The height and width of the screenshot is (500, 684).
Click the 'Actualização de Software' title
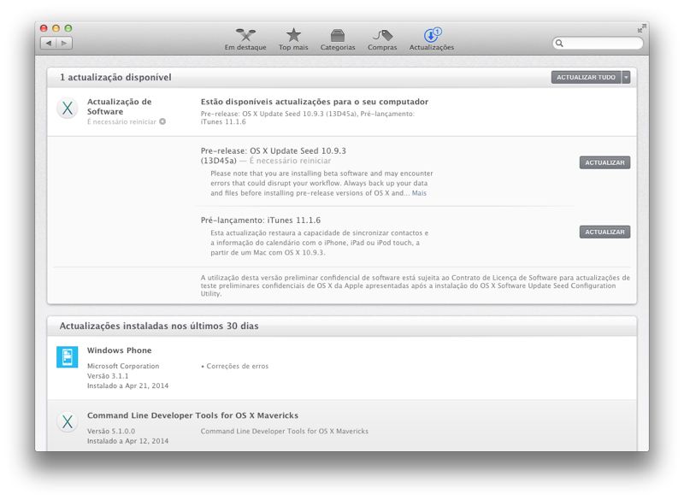(119, 106)
